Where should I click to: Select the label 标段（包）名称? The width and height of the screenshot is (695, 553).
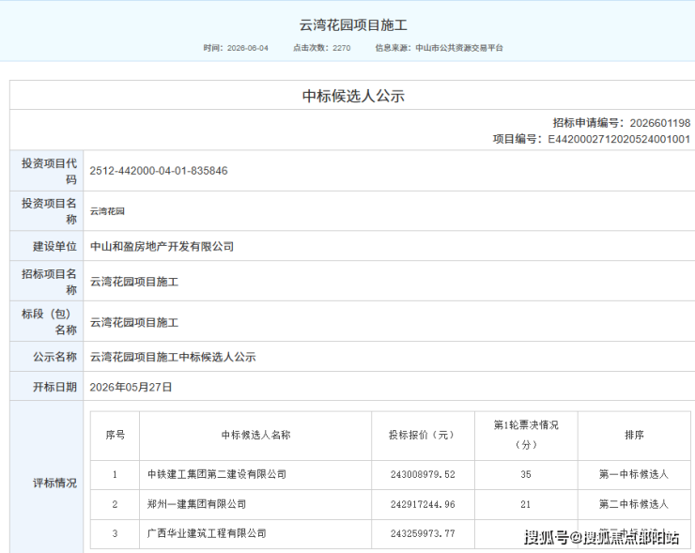[49, 322]
